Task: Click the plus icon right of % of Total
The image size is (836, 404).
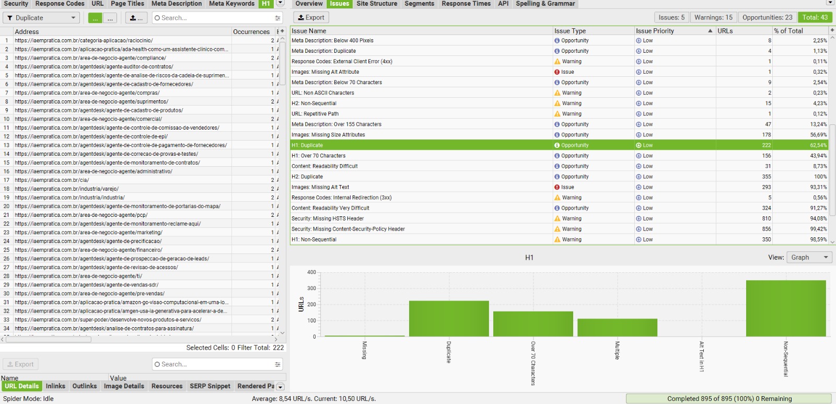Action: [x=832, y=31]
